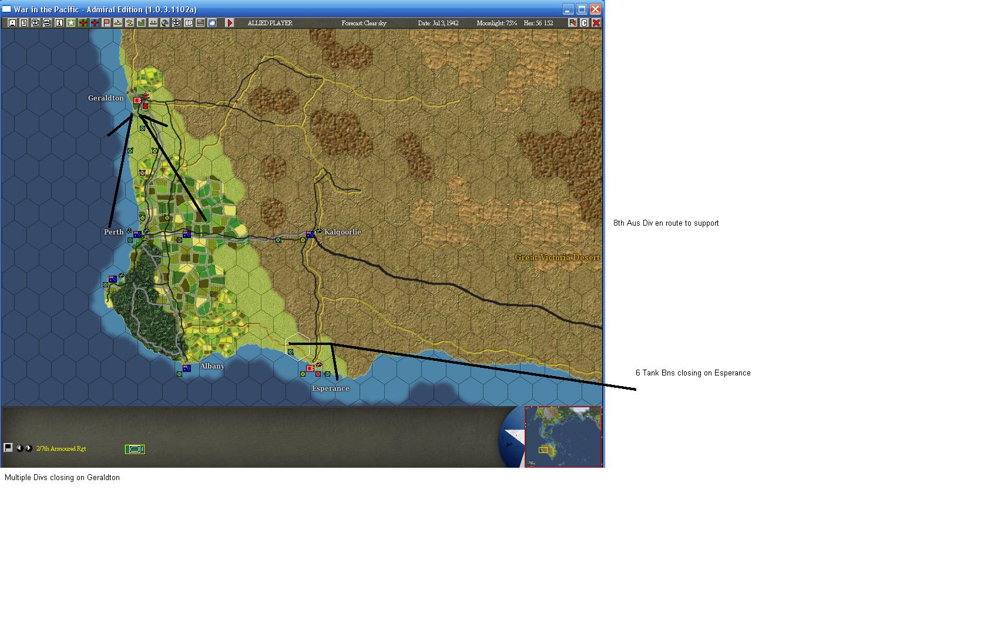
Task: Click the 'C' icon in top bar
Action: pos(585,23)
